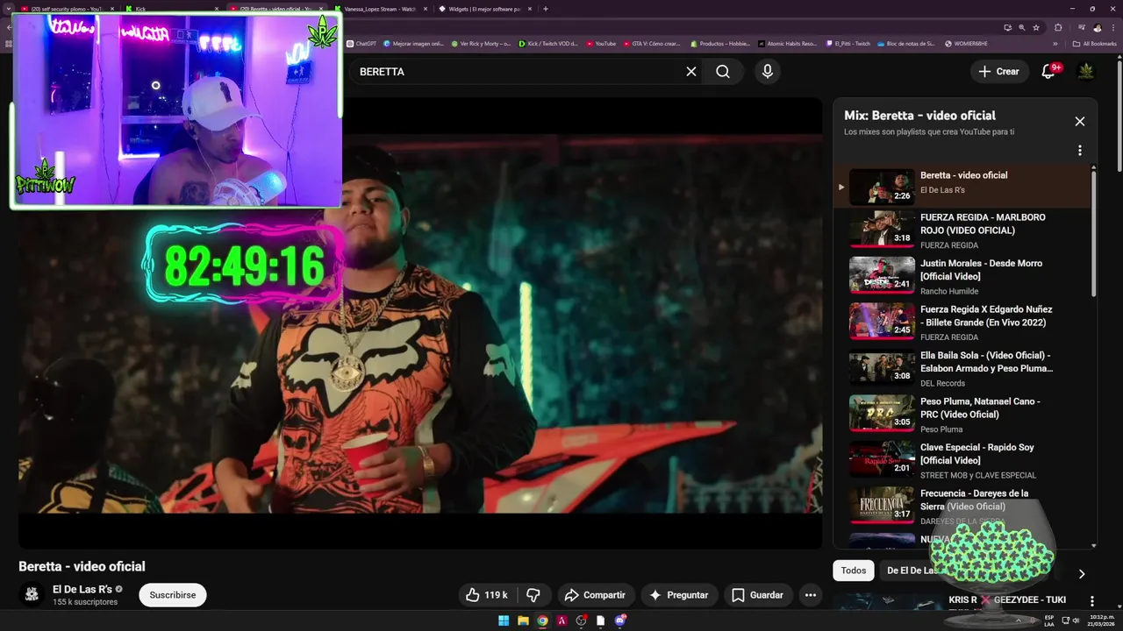The image size is (1123, 631).
Task: Open El De Las R's channel name link
Action: coord(82,590)
